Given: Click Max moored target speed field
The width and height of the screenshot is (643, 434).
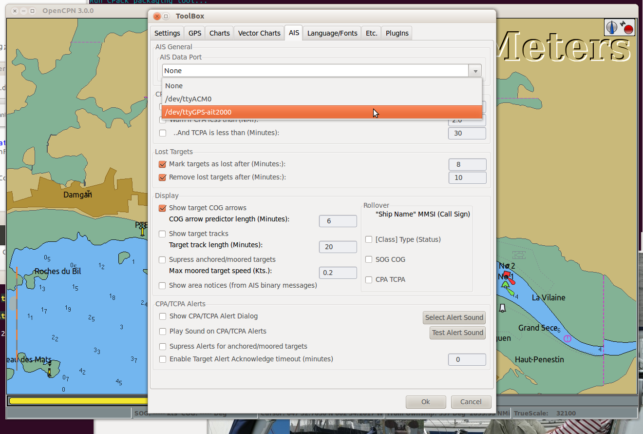Looking at the screenshot, I should 338,273.
